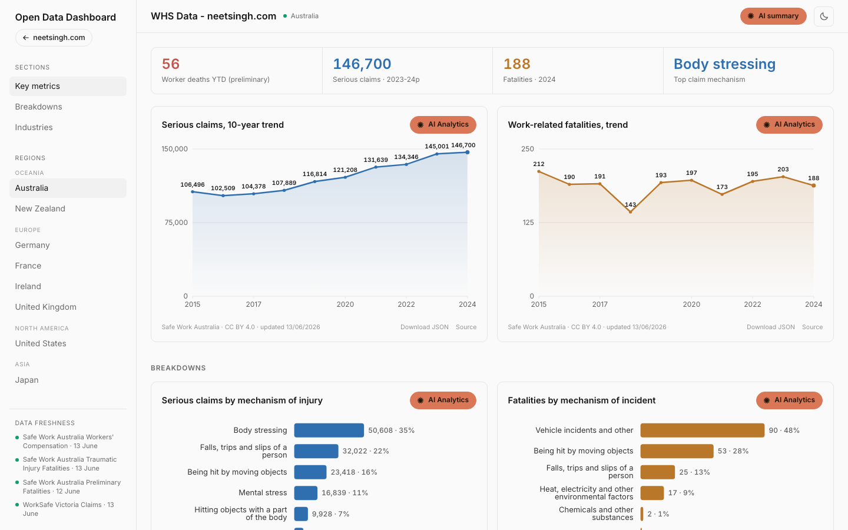
Task: Click the Body stressing bar, 50,608
Action: click(x=329, y=430)
